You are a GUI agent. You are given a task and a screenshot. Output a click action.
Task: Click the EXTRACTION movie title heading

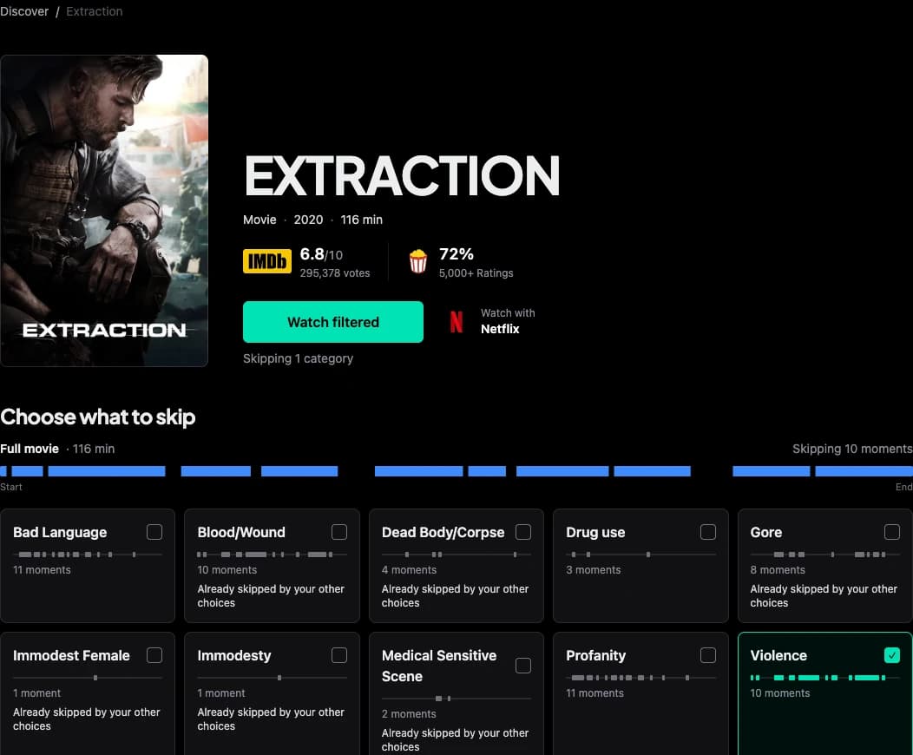click(402, 175)
